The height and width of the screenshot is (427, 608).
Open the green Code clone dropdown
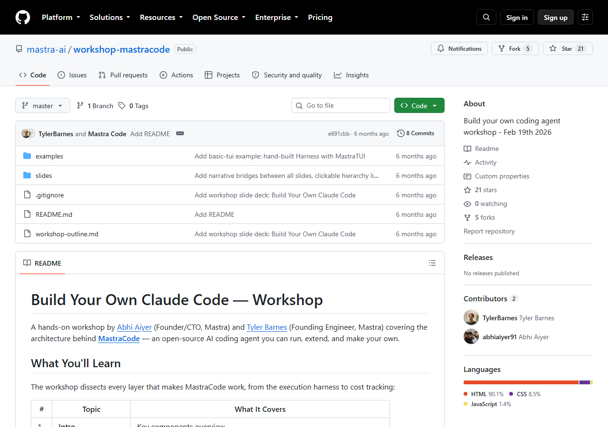tap(419, 105)
